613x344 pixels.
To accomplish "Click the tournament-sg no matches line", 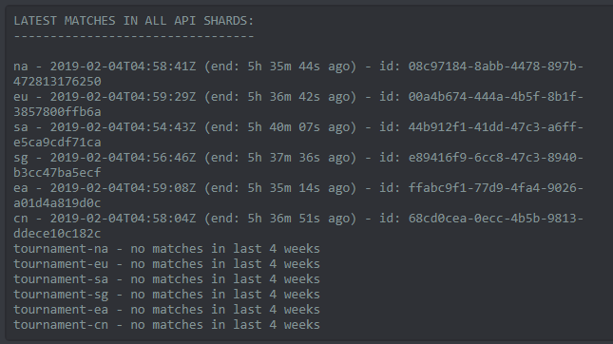I will 166,295.
